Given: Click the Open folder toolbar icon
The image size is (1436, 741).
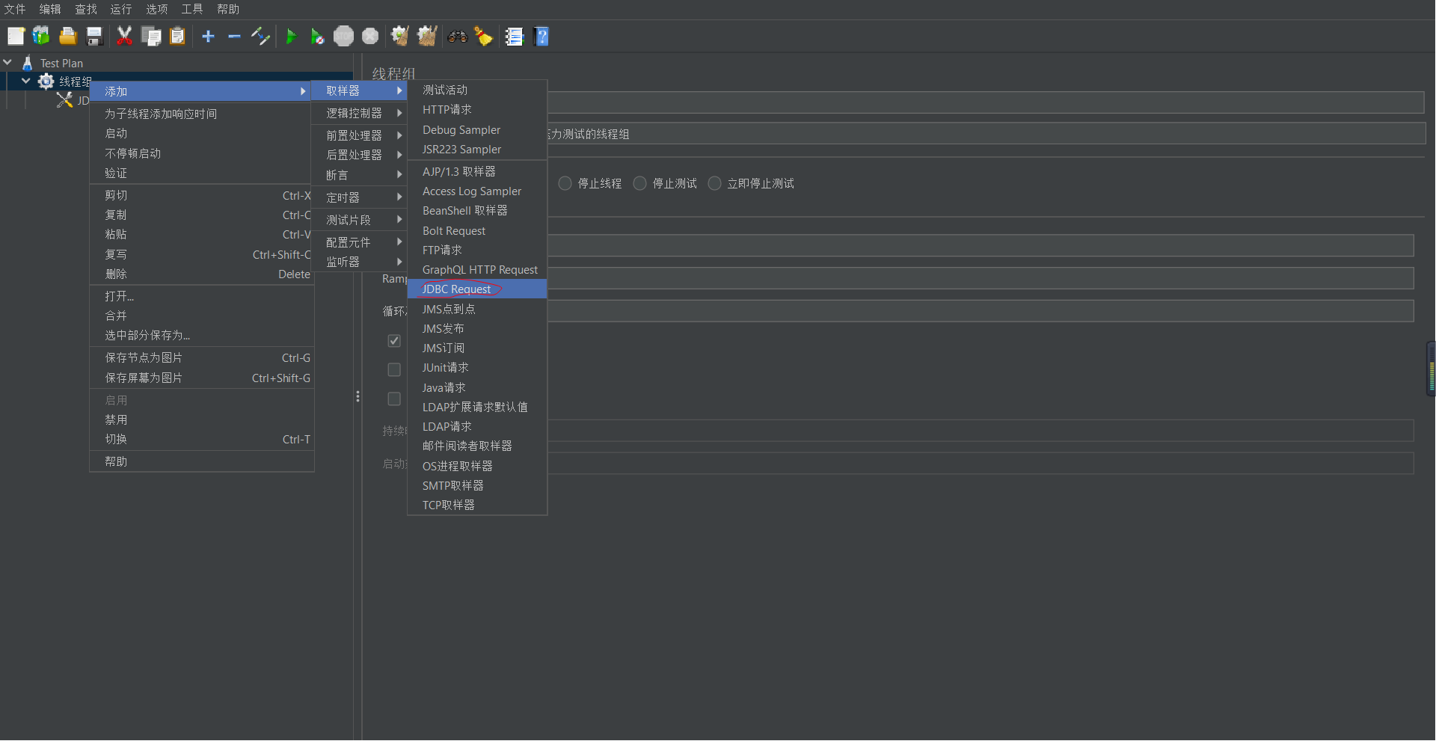Looking at the screenshot, I should pos(68,36).
